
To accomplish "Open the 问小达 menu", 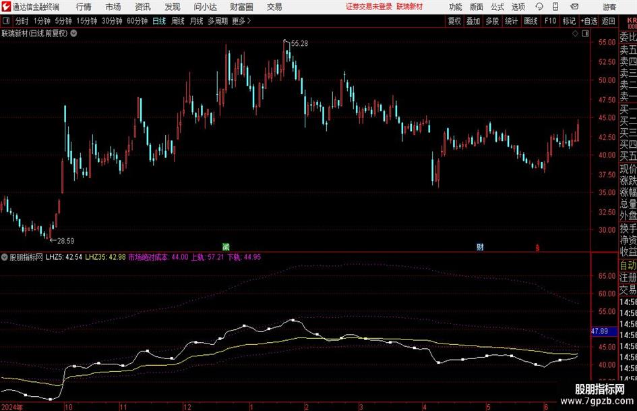I will 205,7.
